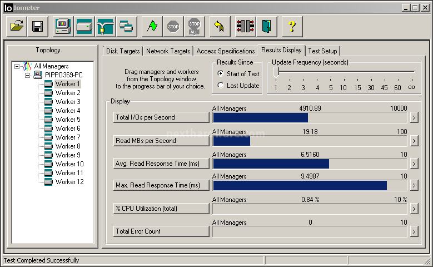
Task: Click the Read MBs per Second button
Action: (161, 141)
